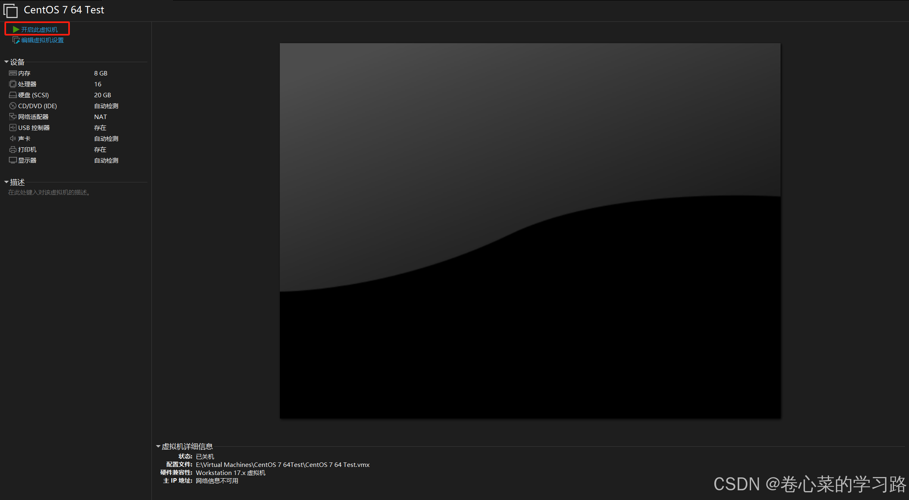
Task: Collapse the 设备 devices section
Action: tap(6, 62)
